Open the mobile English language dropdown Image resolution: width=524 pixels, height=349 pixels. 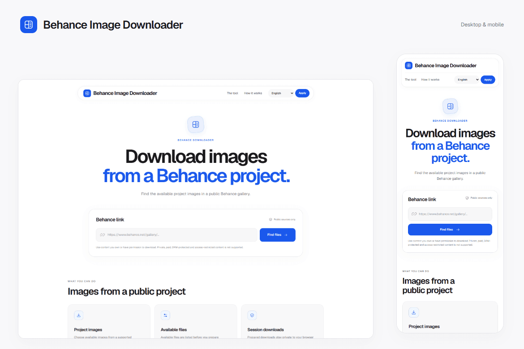467,80
